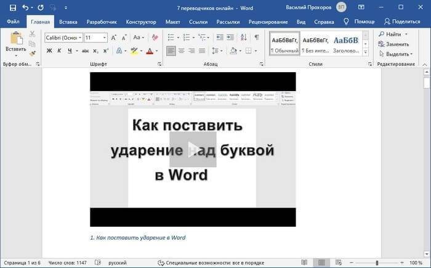
Task: Toggle strikethrough abc formatting
Action: (x=86, y=51)
